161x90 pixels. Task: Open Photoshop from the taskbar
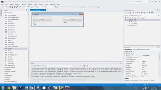[20, 88]
